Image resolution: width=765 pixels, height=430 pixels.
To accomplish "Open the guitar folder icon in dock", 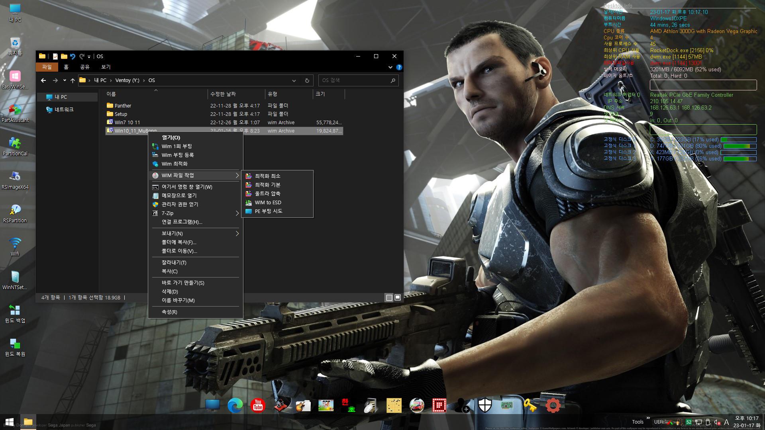I will (303, 405).
